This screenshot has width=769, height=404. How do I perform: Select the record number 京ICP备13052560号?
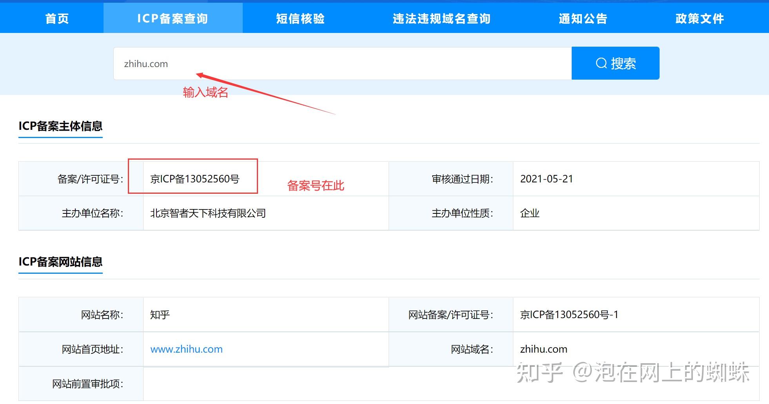click(x=195, y=179)
